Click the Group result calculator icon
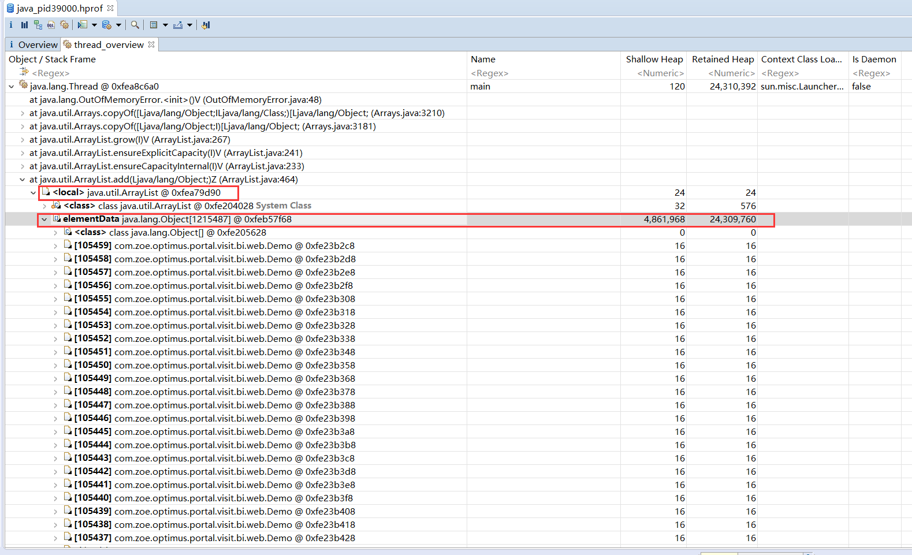Viewport: 912px width, 555px height. pos(154,25)
